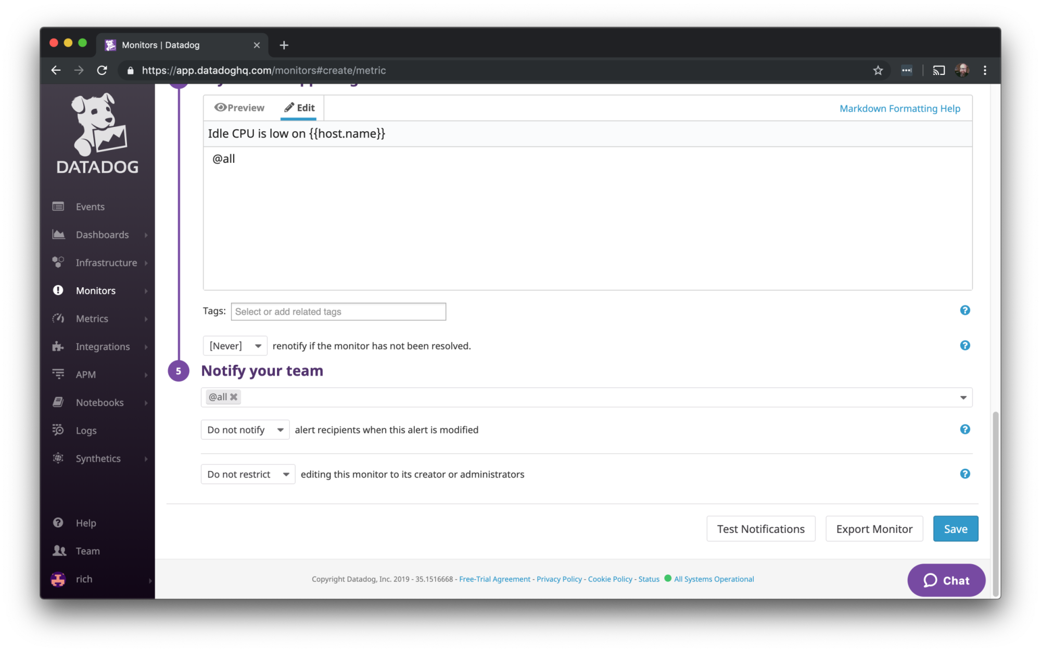The image size is (1041, 652).
Task: Click the Infrastructure sidebar icon
Action: coord(60,262)
